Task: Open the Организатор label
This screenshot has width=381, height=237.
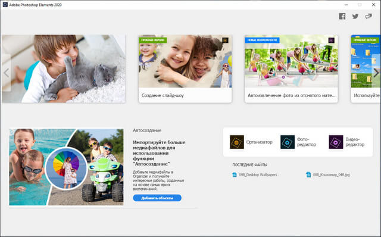Action: 259,142
